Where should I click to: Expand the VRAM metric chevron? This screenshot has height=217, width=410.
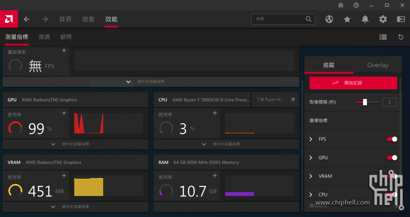pyautogui.click(x=311, y=176)
